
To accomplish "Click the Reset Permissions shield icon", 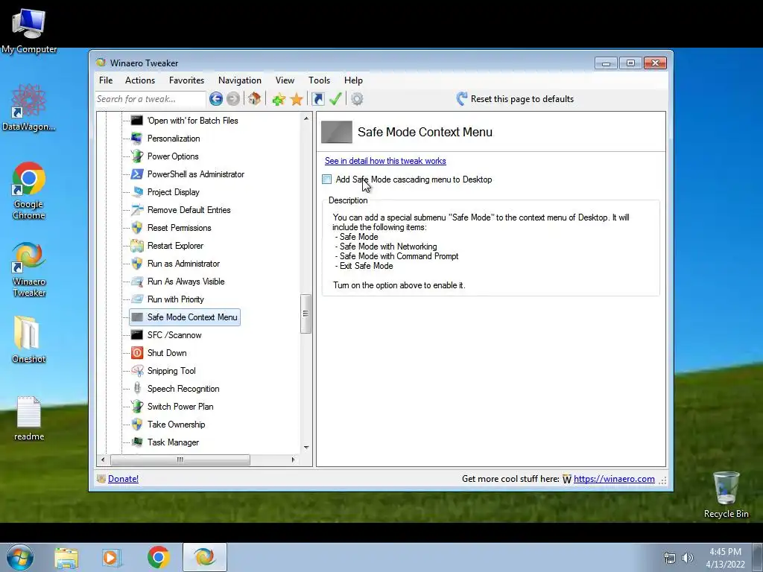I will [137, 228].
